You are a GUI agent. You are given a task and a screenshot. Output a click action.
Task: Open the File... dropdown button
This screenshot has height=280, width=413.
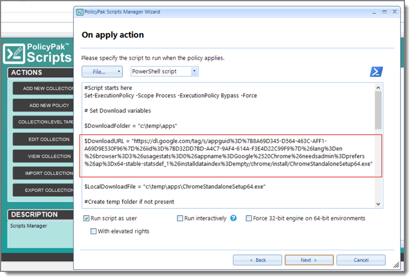coord(102,72)
